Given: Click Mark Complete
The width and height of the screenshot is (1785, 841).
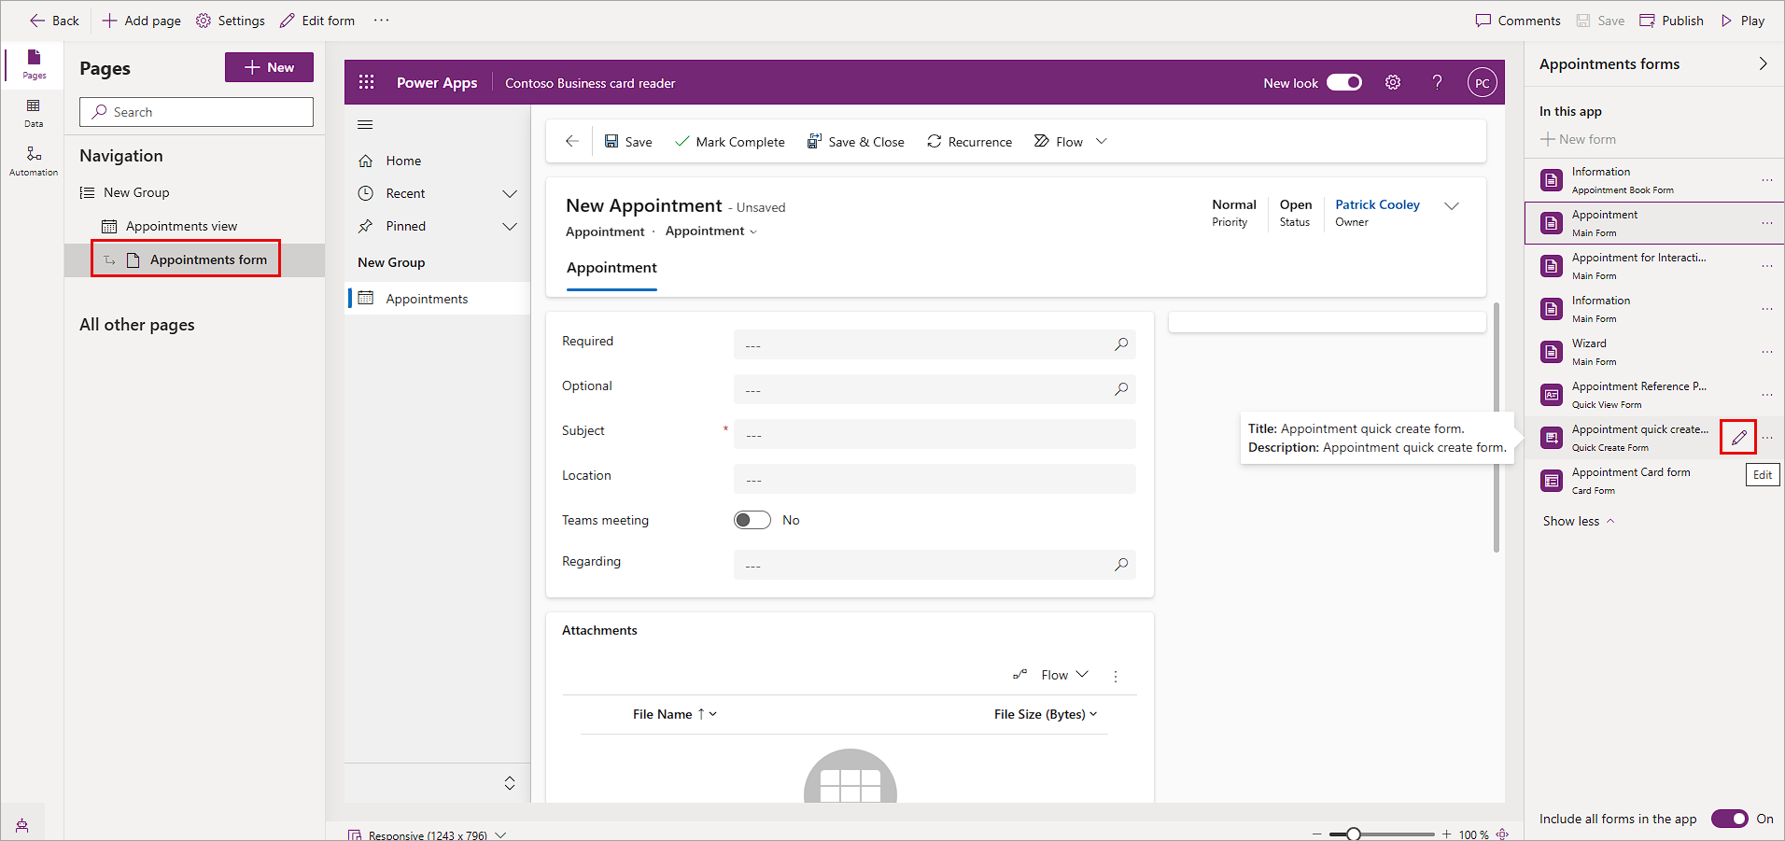Looking at the screenshot, I should 730,142.
